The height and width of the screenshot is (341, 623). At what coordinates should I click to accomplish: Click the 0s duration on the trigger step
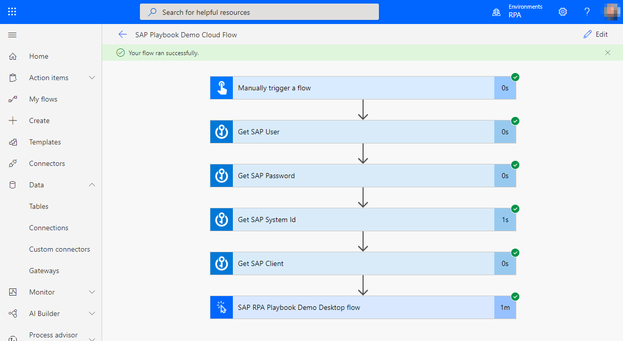pyautogui.click(x=505, y=88)
